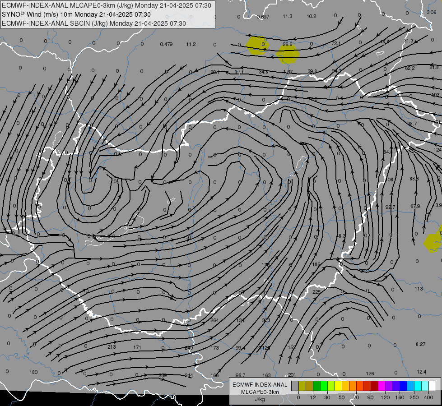The height and width of the screenshot is (406, 442).
Task: Click the map value 185
Action: (x=316, y=264)
